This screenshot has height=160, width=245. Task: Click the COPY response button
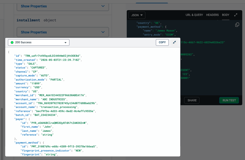162,42
